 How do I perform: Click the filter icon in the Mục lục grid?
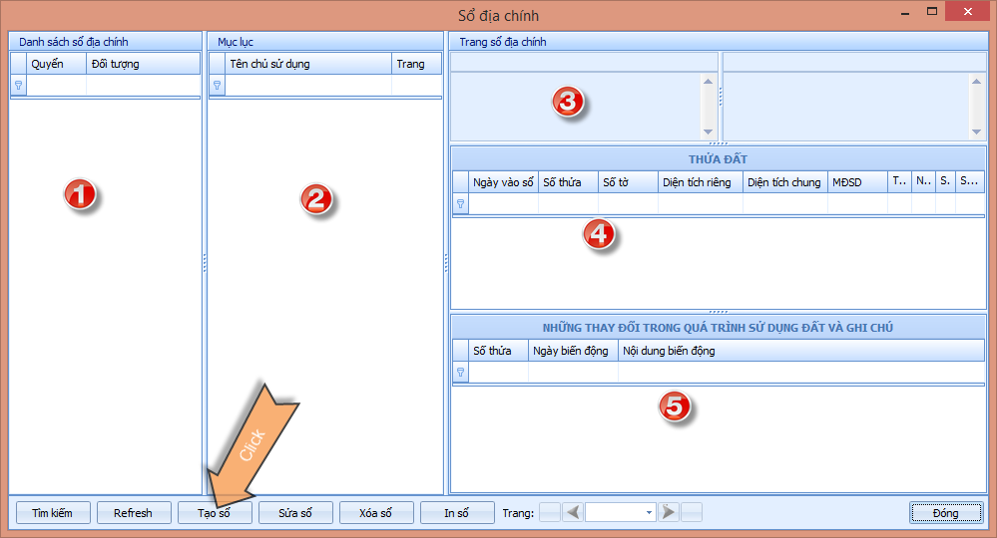[x=217, y=86]
